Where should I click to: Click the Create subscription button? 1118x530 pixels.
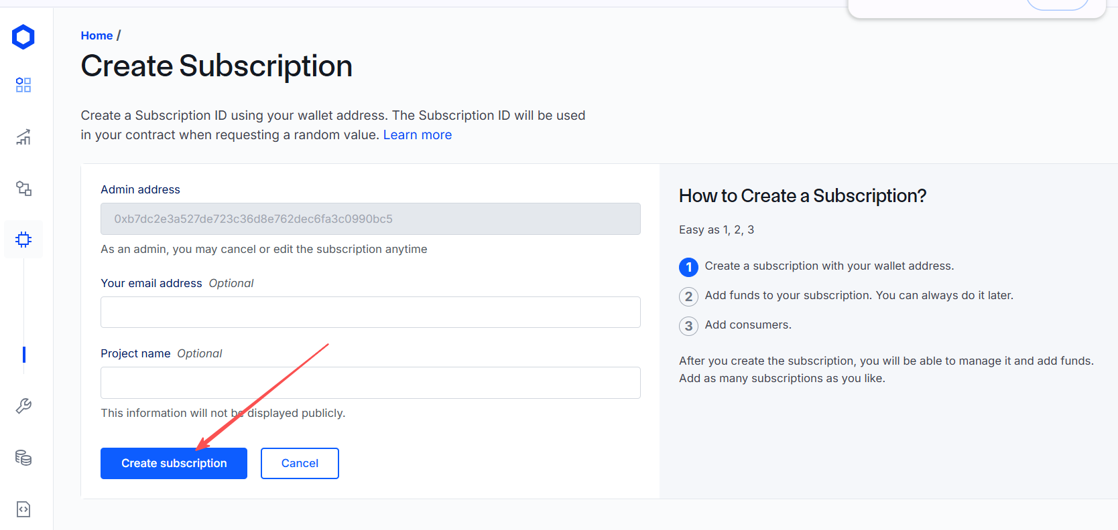pos(174,463)
